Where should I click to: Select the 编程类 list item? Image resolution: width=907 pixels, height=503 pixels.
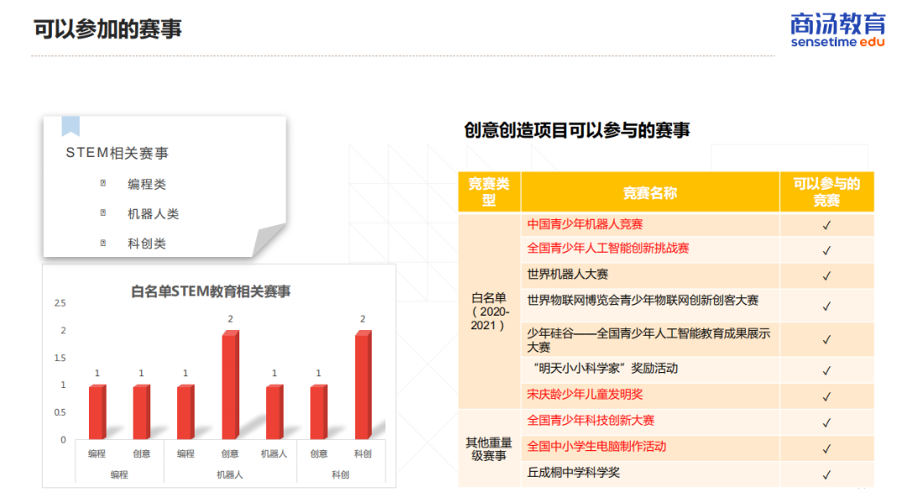[x=147, y=184]
